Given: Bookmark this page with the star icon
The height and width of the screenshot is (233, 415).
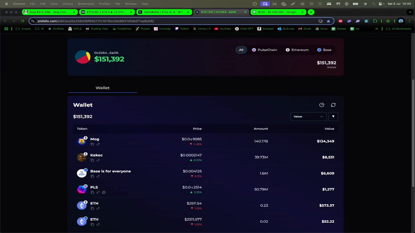Looking at the screenshot, I should 328,21.
